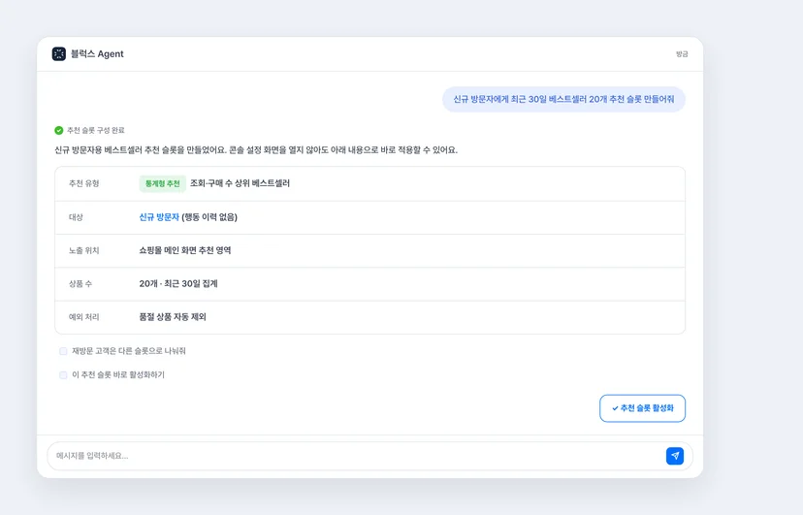Screen dimensions: 803x515
Task: Click the green check status icon
Action: tap(59, 131)
